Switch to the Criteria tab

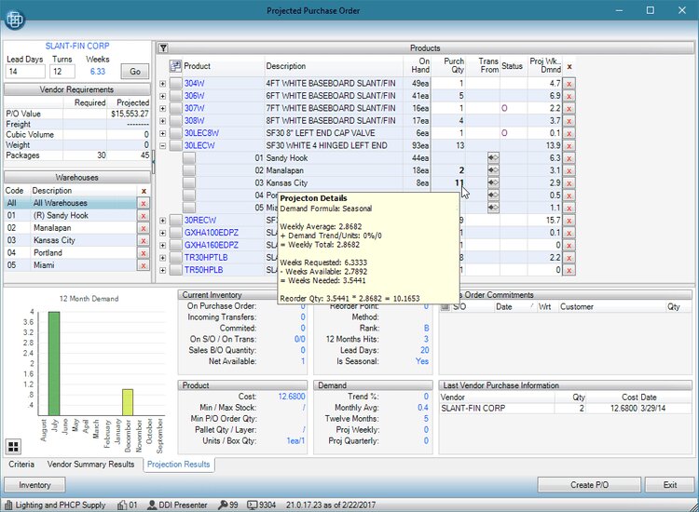coord(22,465)
